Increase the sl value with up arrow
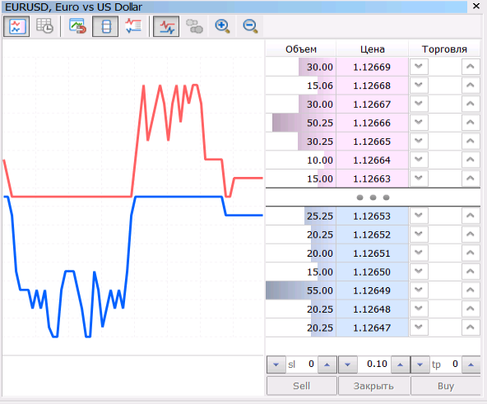The width and height of the screenshot is (487, 404). pos(327,365)
